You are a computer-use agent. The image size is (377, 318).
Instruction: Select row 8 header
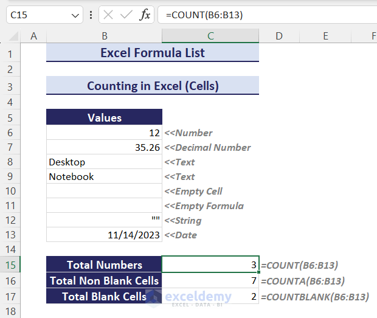[x=10, y=162]
